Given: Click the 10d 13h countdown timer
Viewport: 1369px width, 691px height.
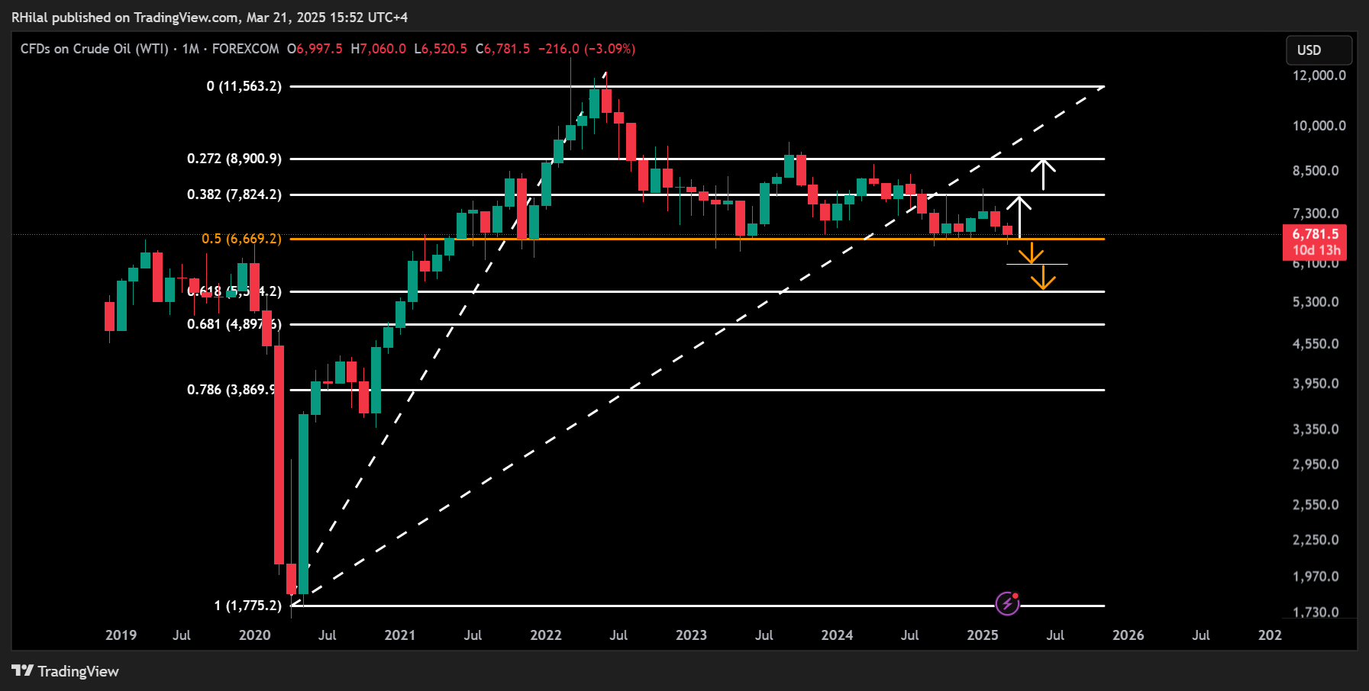Looking at the screenshot, I should 1315,250.
